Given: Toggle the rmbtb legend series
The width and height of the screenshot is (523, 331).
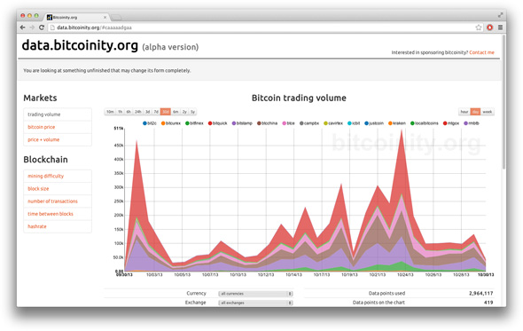Looking at the screenshot, I should [472, 123].
